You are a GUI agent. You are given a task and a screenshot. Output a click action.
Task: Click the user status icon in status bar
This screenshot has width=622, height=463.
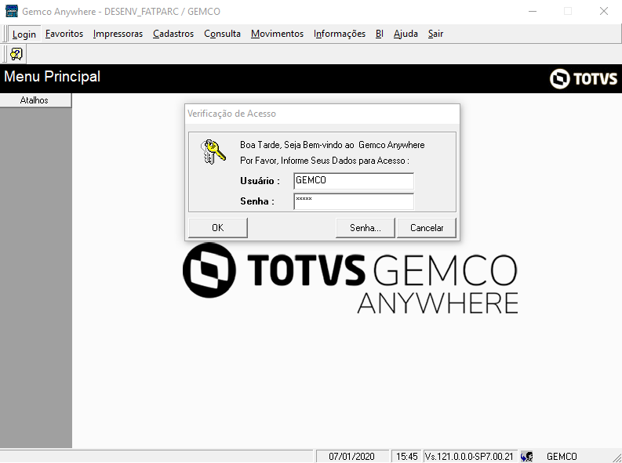pyautogui.click(x=527, y=456)
